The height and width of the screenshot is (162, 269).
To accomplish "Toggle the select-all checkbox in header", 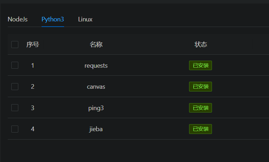I will coord(15,45).
